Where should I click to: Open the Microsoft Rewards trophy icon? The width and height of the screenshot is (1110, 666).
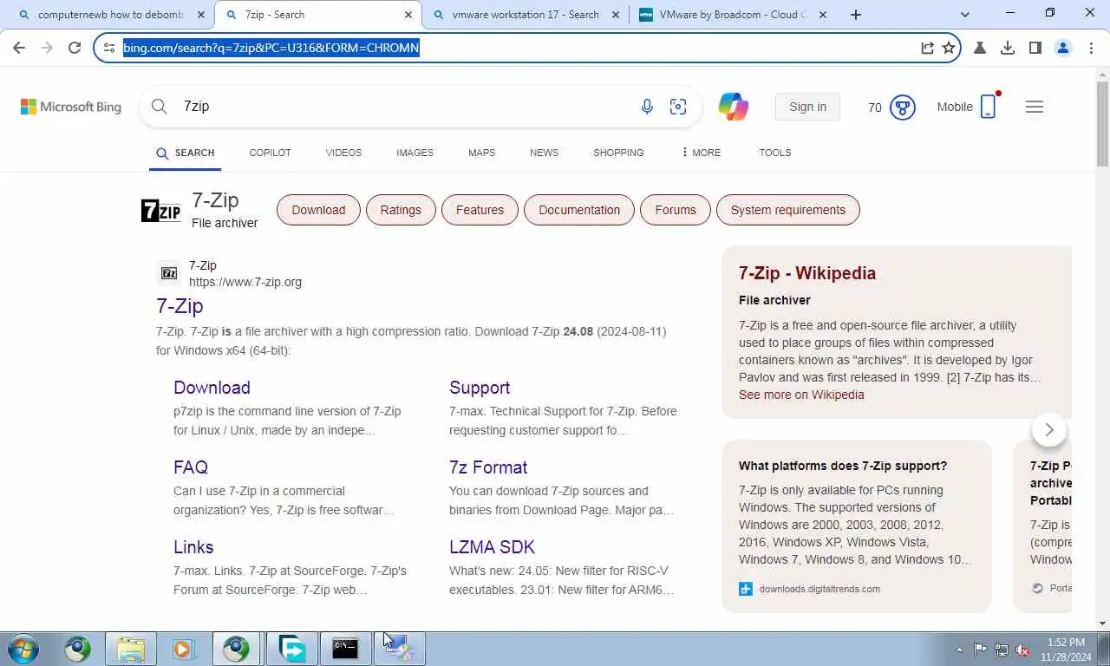(903, 108)
